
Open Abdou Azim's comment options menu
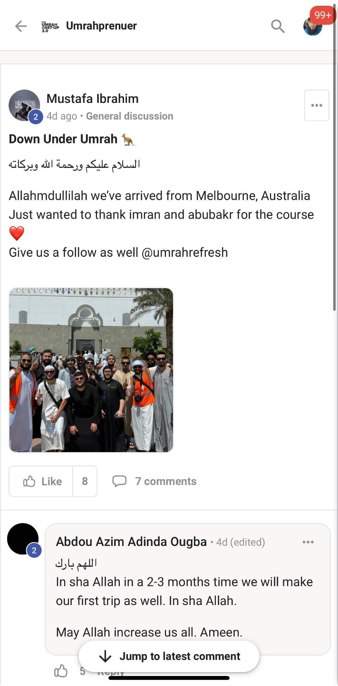click(x=308, y=542)
